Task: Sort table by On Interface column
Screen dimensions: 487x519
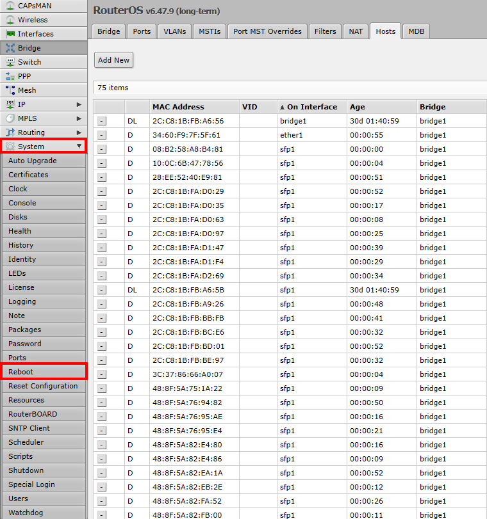Action: coord(311,107)
